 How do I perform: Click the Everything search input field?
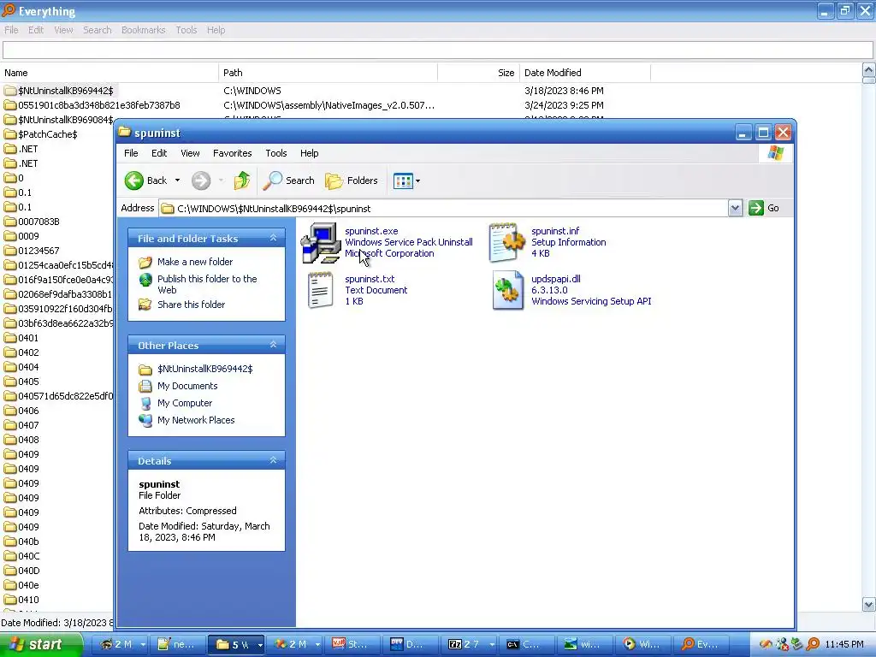(437, 50)
